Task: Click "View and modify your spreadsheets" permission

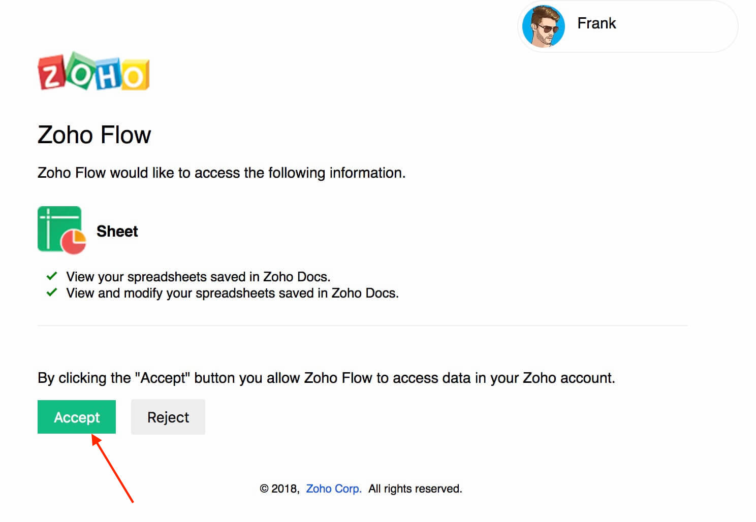Action: point(232,293)
